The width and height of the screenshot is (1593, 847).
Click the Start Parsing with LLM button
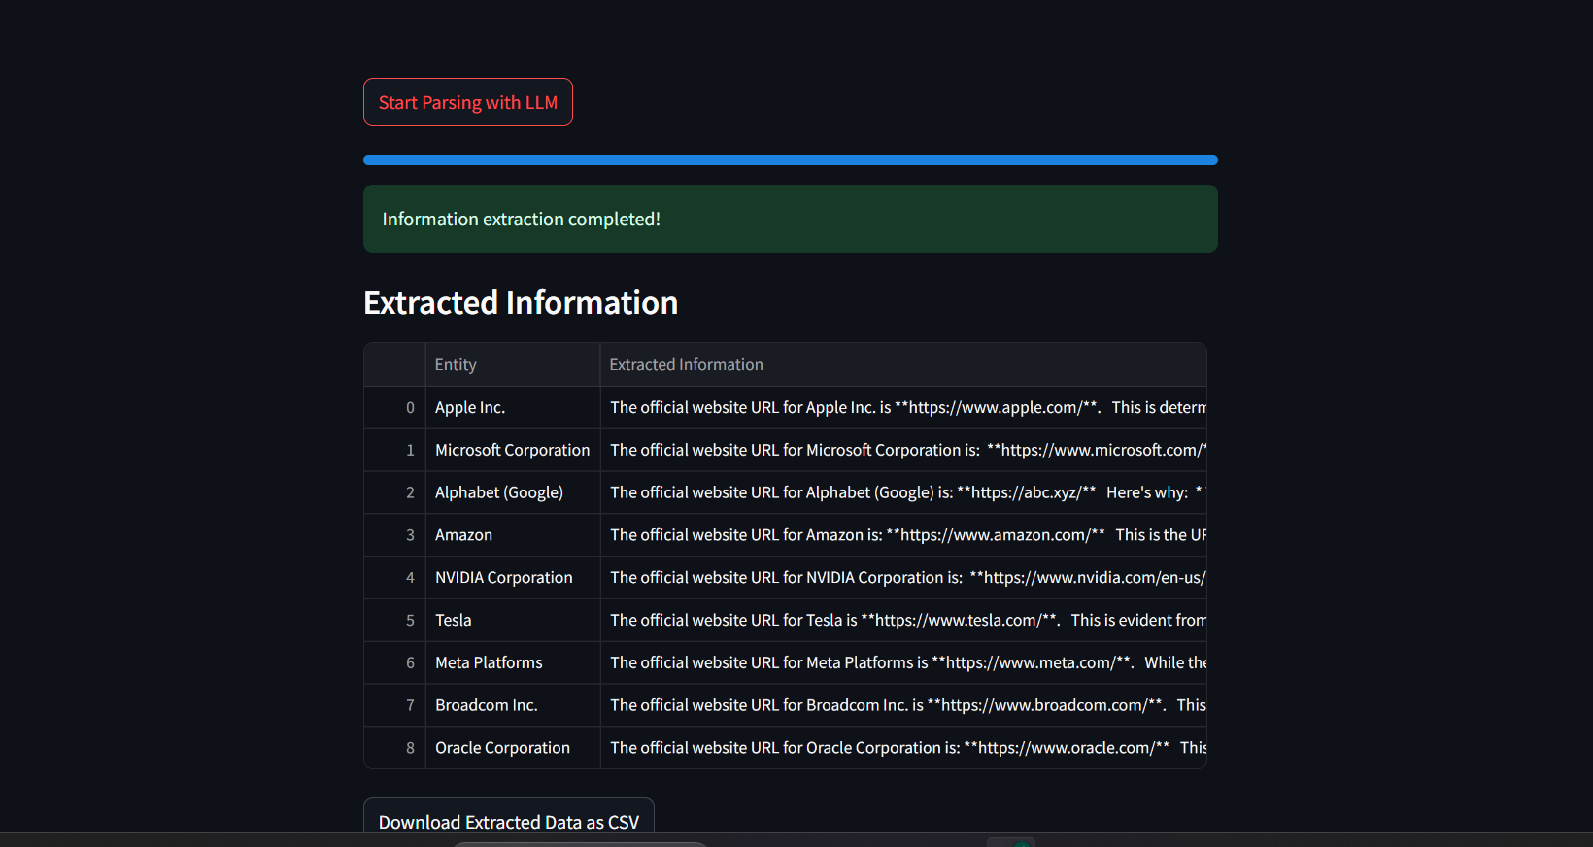[x=467, y=102]
